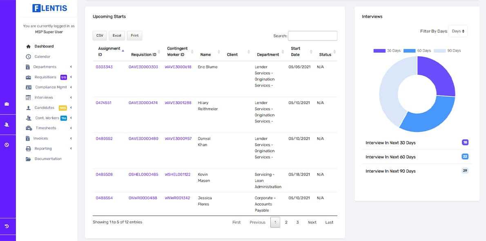486x241 pixels.
Task: Open assignment ID 0474551 link
Action: (103, 103)
